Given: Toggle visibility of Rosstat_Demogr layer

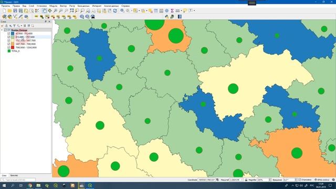Looking at the screenshot, I should [5, 30].
